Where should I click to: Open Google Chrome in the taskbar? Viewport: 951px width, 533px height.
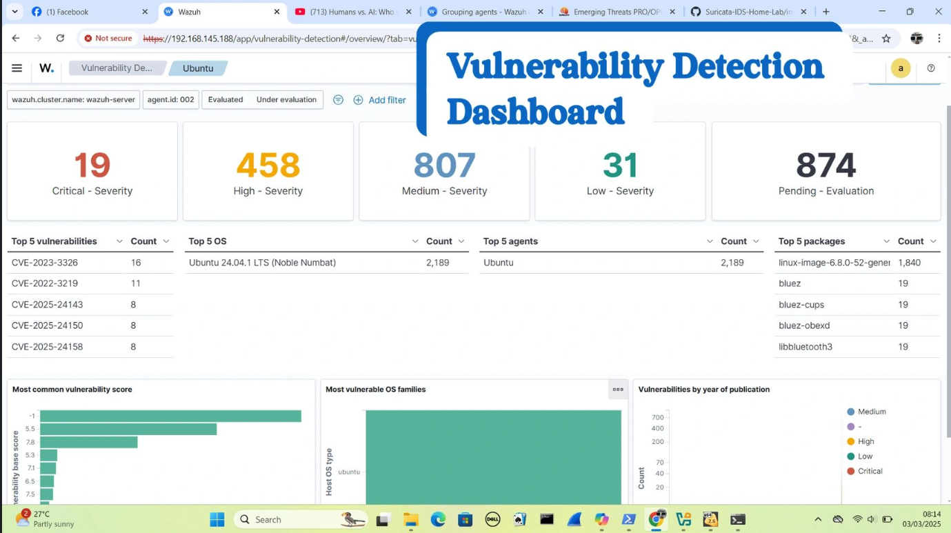click(x=657, y=519)
